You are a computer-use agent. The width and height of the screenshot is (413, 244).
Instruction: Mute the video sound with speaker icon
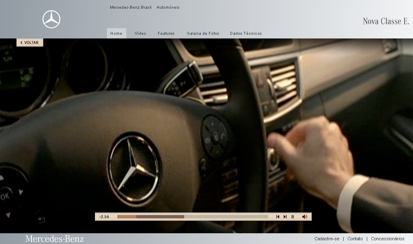(x=305, y=217)
